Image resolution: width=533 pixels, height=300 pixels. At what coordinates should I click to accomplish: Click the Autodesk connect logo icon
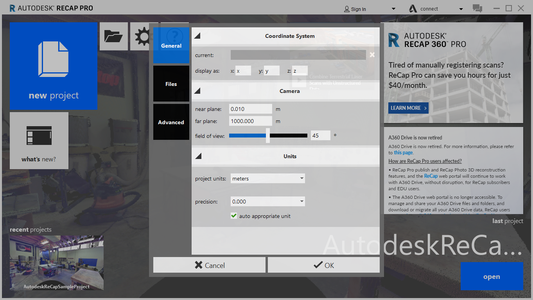[413, 9]
